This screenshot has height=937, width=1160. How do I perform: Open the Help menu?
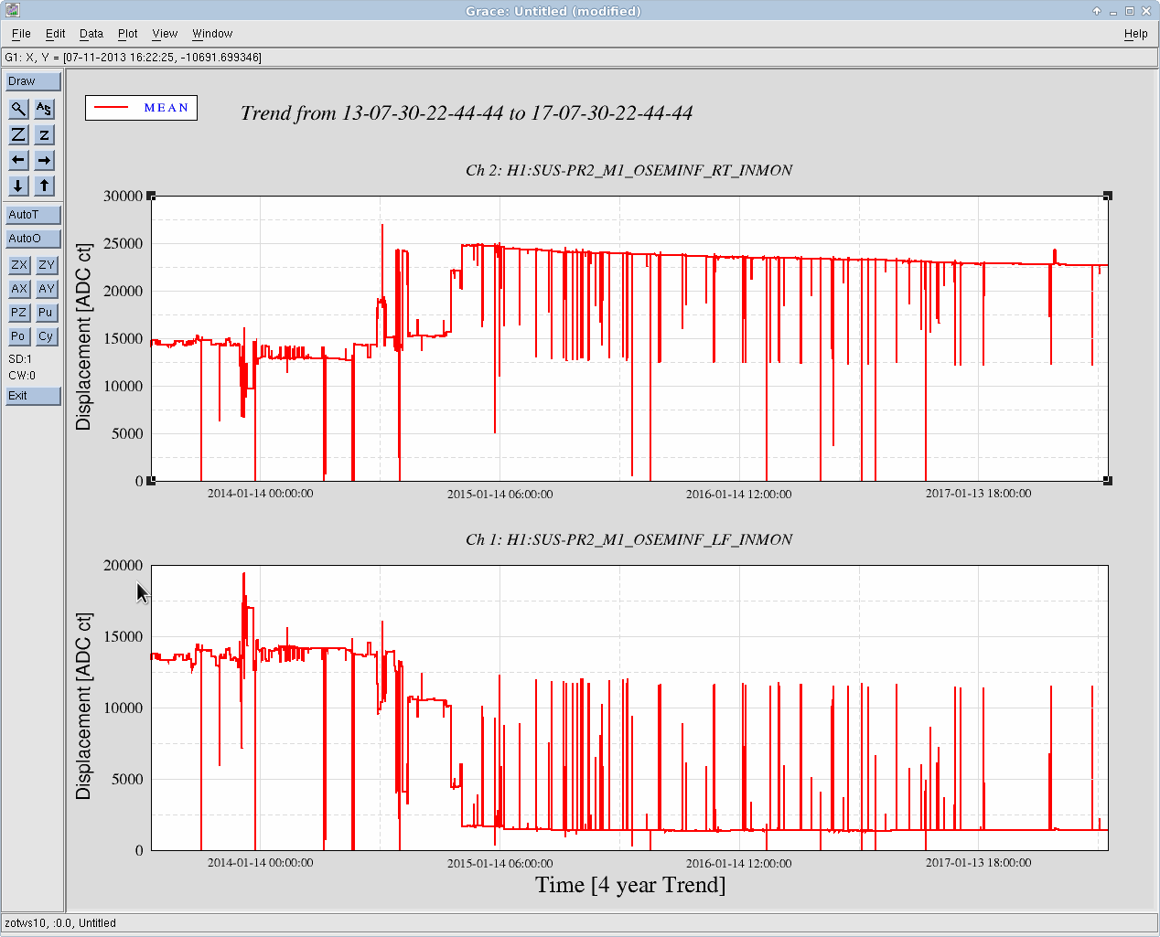1136,34
